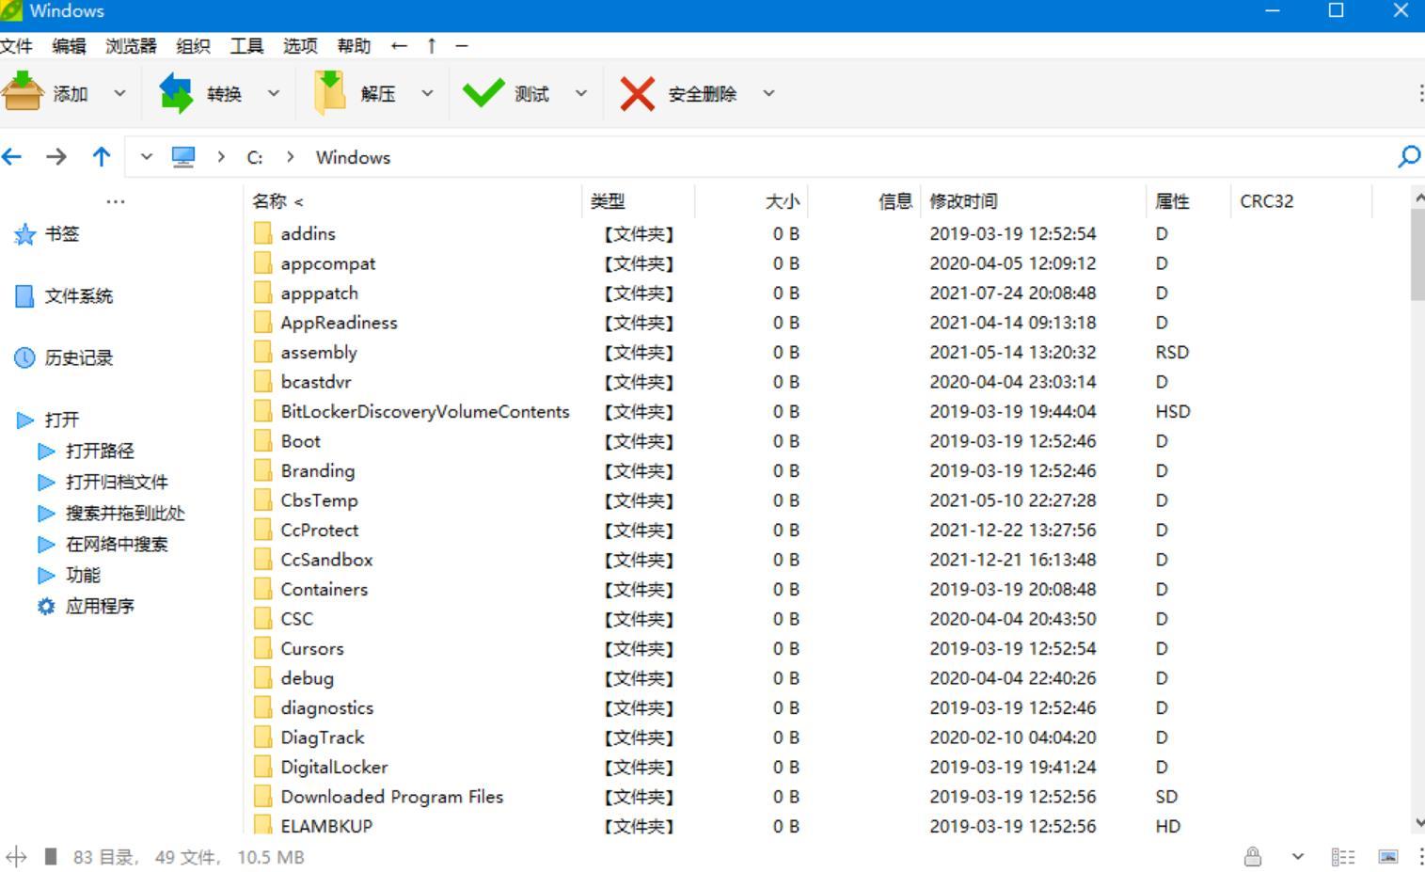This screenshot has width=1425, height=872.
Task: Click the menu bar dash button
Action: 462,45
